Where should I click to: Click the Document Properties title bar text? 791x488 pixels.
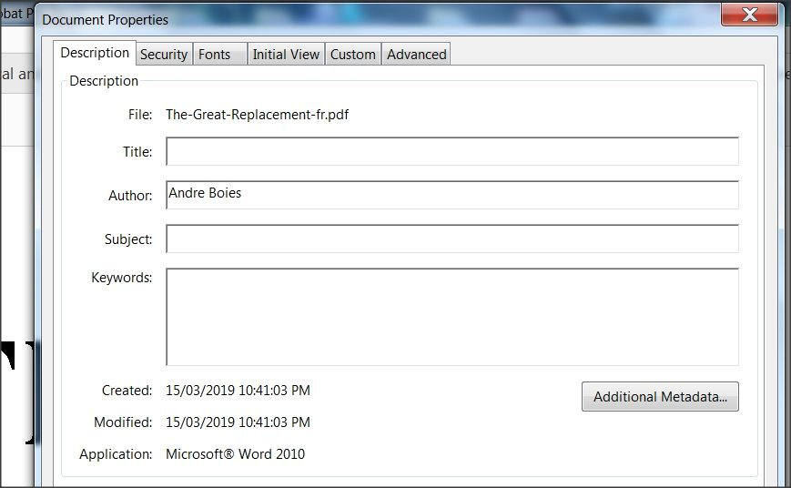105,20
